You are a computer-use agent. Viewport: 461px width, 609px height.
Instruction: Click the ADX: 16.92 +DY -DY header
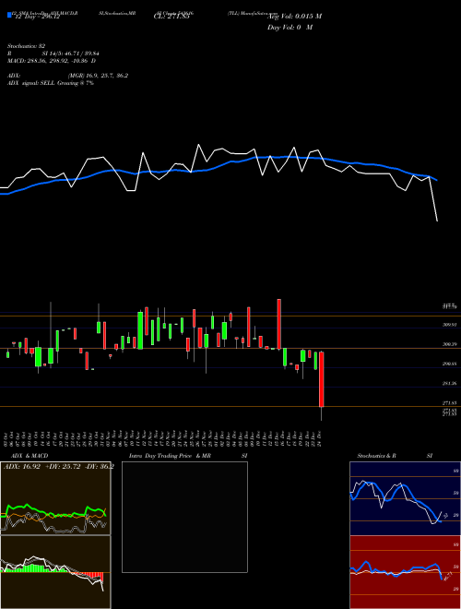59,467
